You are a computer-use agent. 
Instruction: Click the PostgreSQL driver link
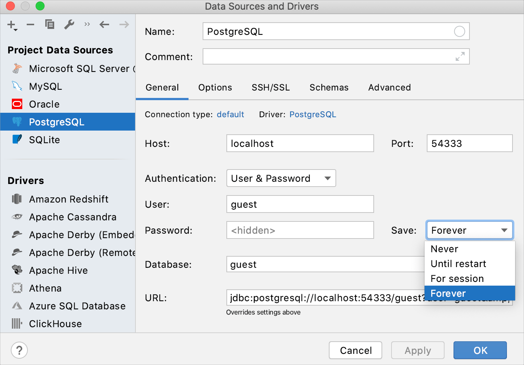click(x=312, y=115)
